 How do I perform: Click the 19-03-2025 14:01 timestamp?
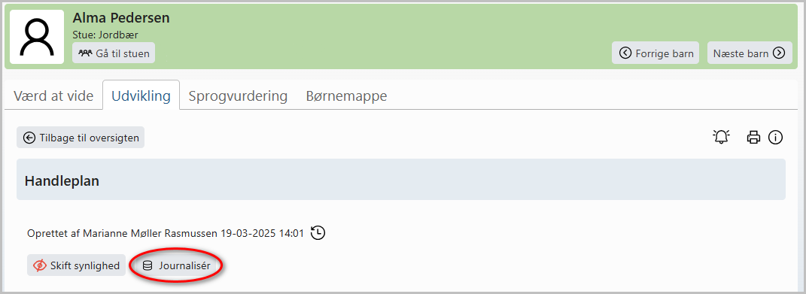coord(262,233)
